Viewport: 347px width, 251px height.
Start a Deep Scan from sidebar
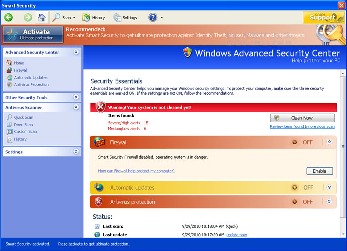click(x=23, y=125)
